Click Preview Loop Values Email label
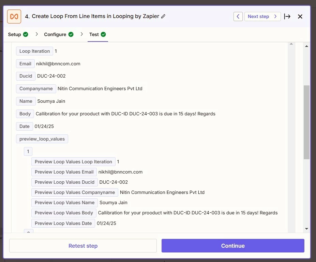The width and height of the screenshot is (316, 262). pos(64,172)
